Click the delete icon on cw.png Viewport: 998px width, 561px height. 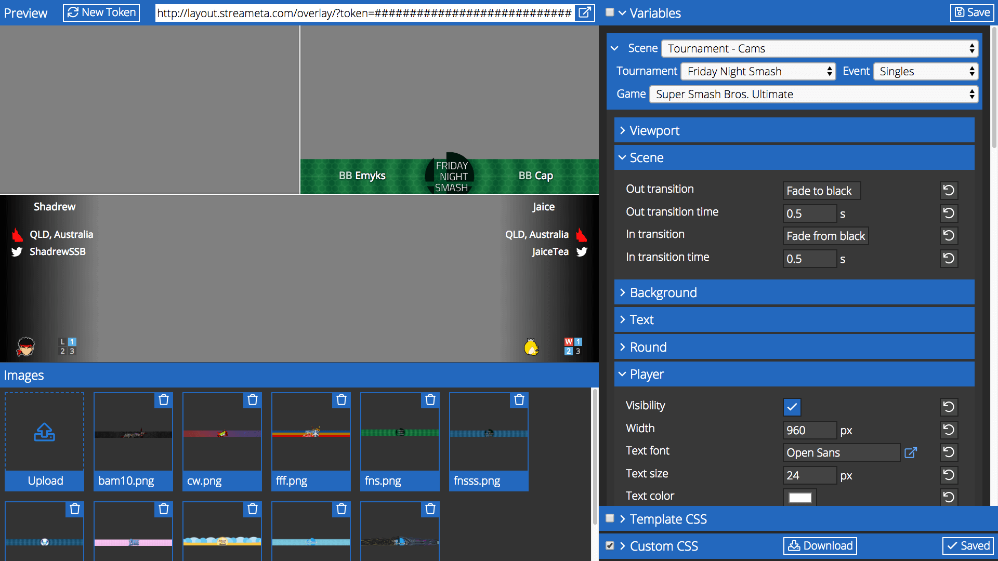tap(253, 400)
